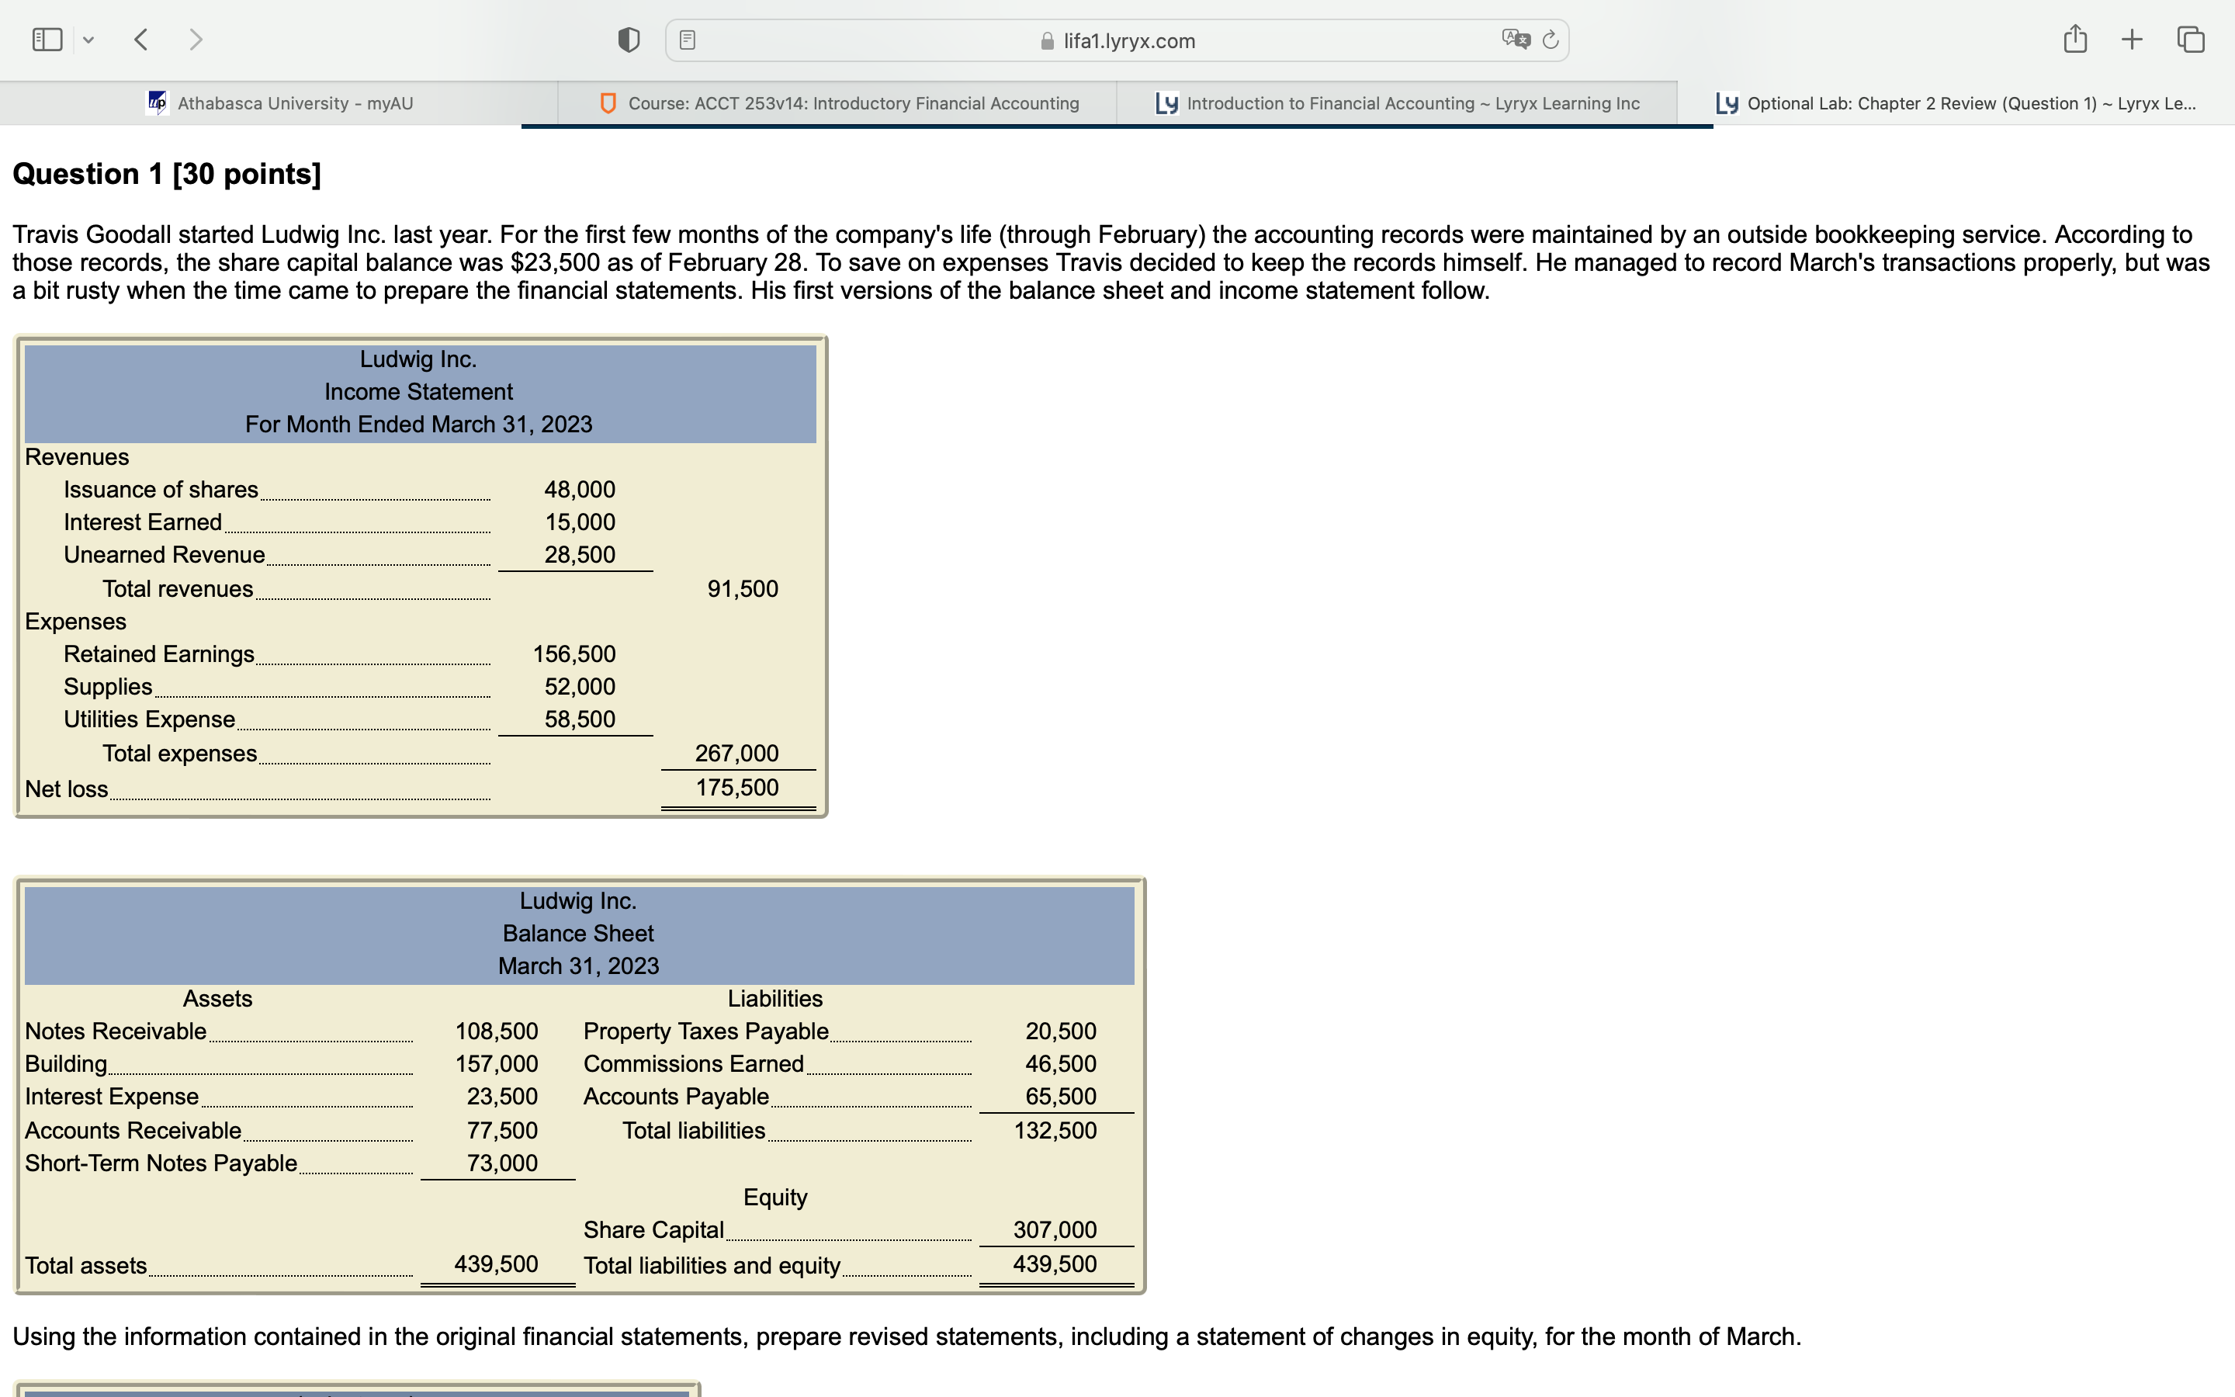
Task: Open the Share menu
Action: tap(2074, 40)
